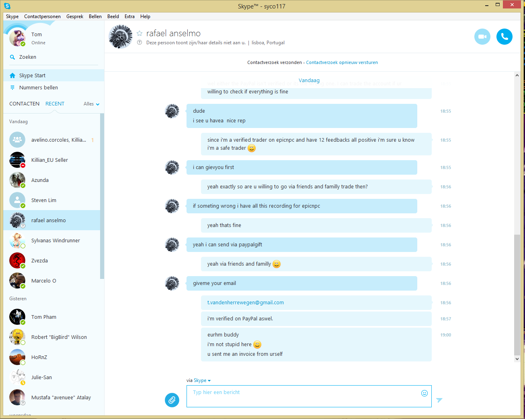The width and height of the screenshot is (525, 419).
Task: Click the send message arrow icon
Action: 439,400
